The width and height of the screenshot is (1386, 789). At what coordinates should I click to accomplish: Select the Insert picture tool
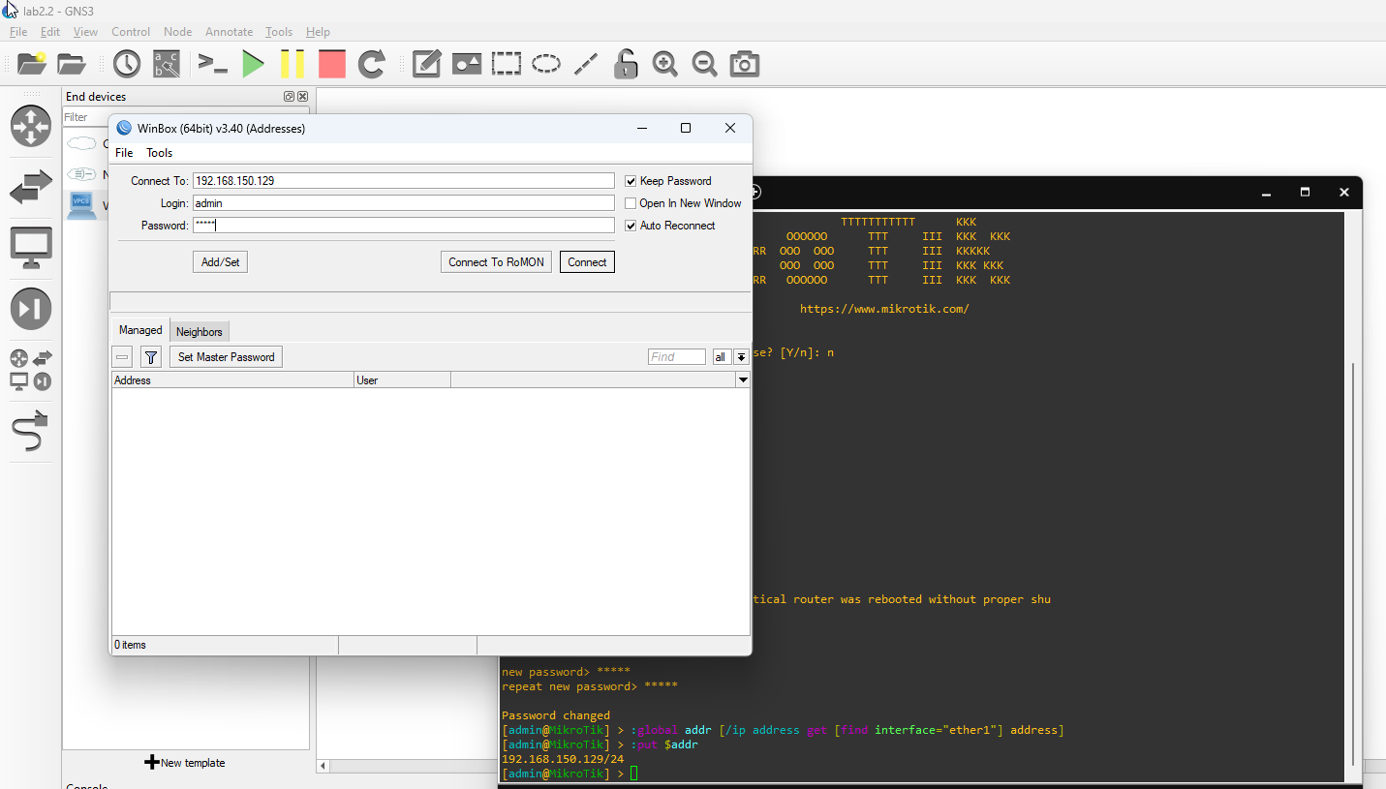point(467,64)
